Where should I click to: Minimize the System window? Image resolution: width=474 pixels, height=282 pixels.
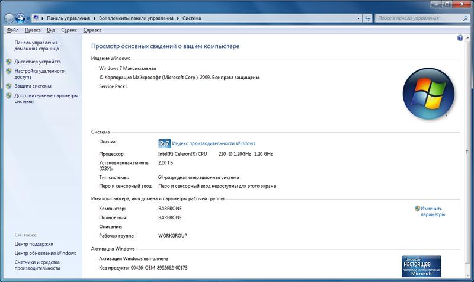(437, 4)
